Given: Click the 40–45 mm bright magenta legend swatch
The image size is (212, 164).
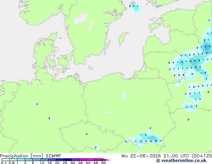Looking at the screenshot, I should (x=91, y=160).
